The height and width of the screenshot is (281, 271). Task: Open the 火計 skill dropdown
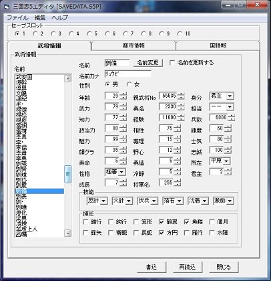[129, 201]
